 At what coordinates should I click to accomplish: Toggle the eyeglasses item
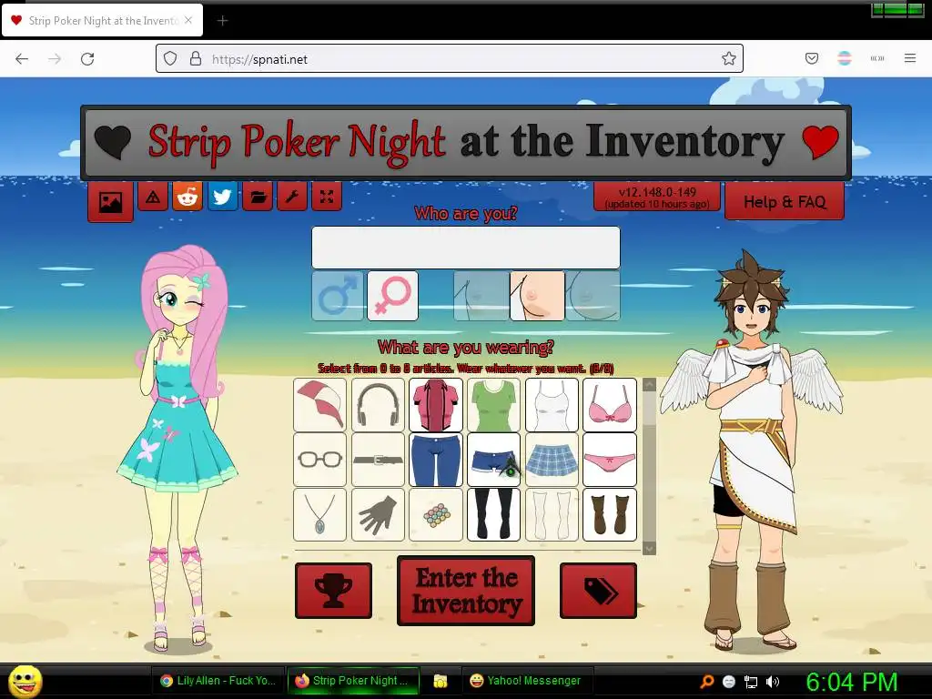[319, 460]
